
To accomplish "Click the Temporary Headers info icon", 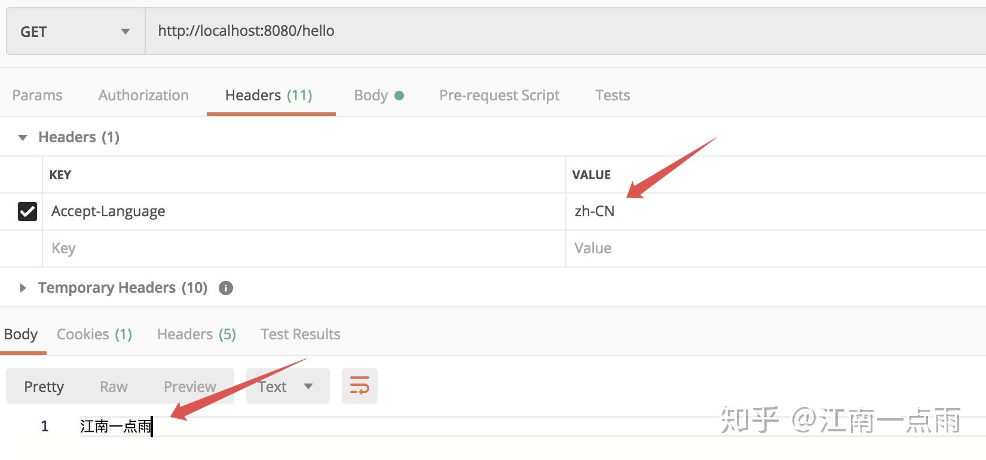I will 226,288.
